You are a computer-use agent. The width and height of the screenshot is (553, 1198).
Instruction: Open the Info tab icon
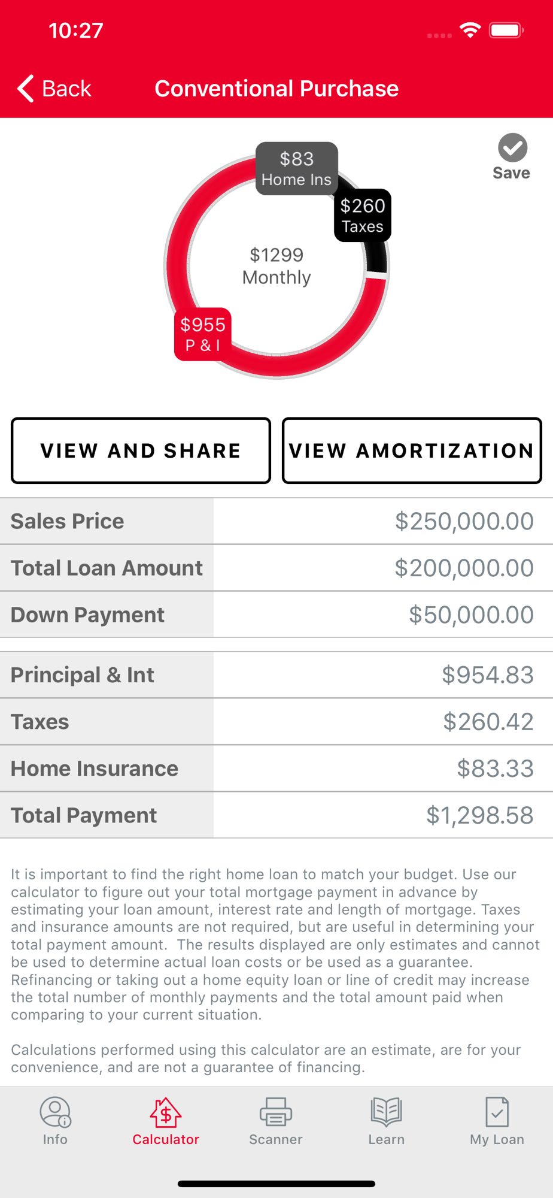pos(55,1112)
